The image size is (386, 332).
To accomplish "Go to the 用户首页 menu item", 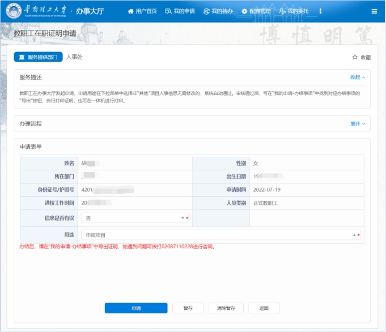I will pyautogui.click(x=147, y=11).
